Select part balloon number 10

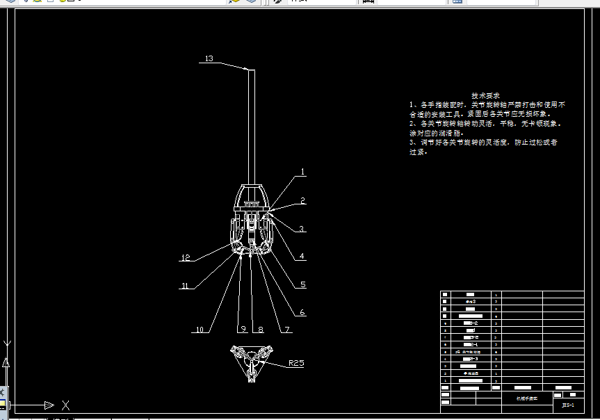(200, 330)
